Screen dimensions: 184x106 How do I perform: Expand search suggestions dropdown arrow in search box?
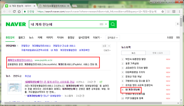coord(106,24)
